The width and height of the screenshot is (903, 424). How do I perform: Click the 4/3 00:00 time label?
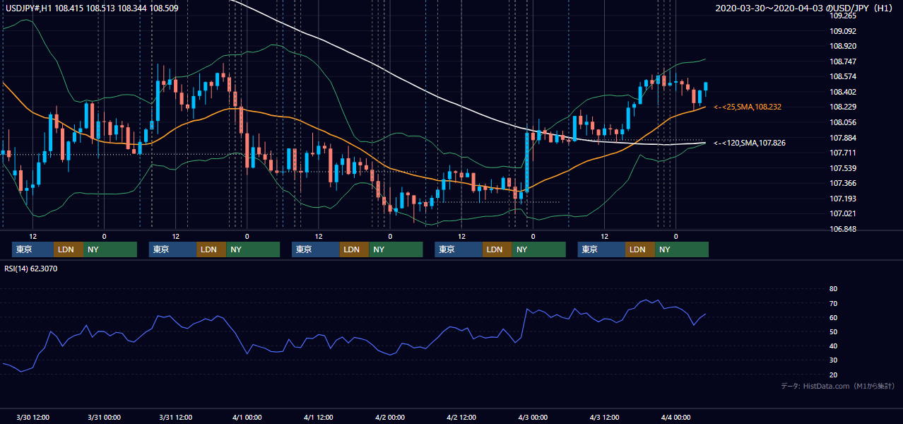click(x=533, y=417)
